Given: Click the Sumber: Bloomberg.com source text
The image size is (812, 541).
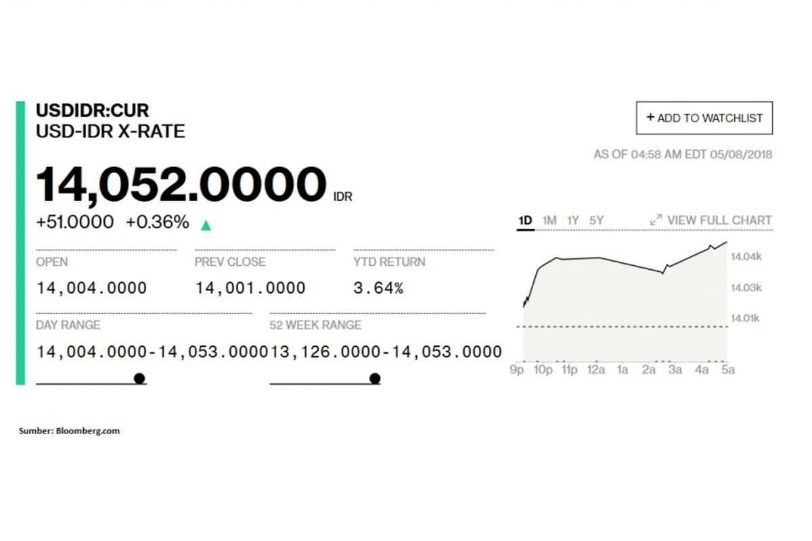Looking at the screenshot, I should pos(69,431).
